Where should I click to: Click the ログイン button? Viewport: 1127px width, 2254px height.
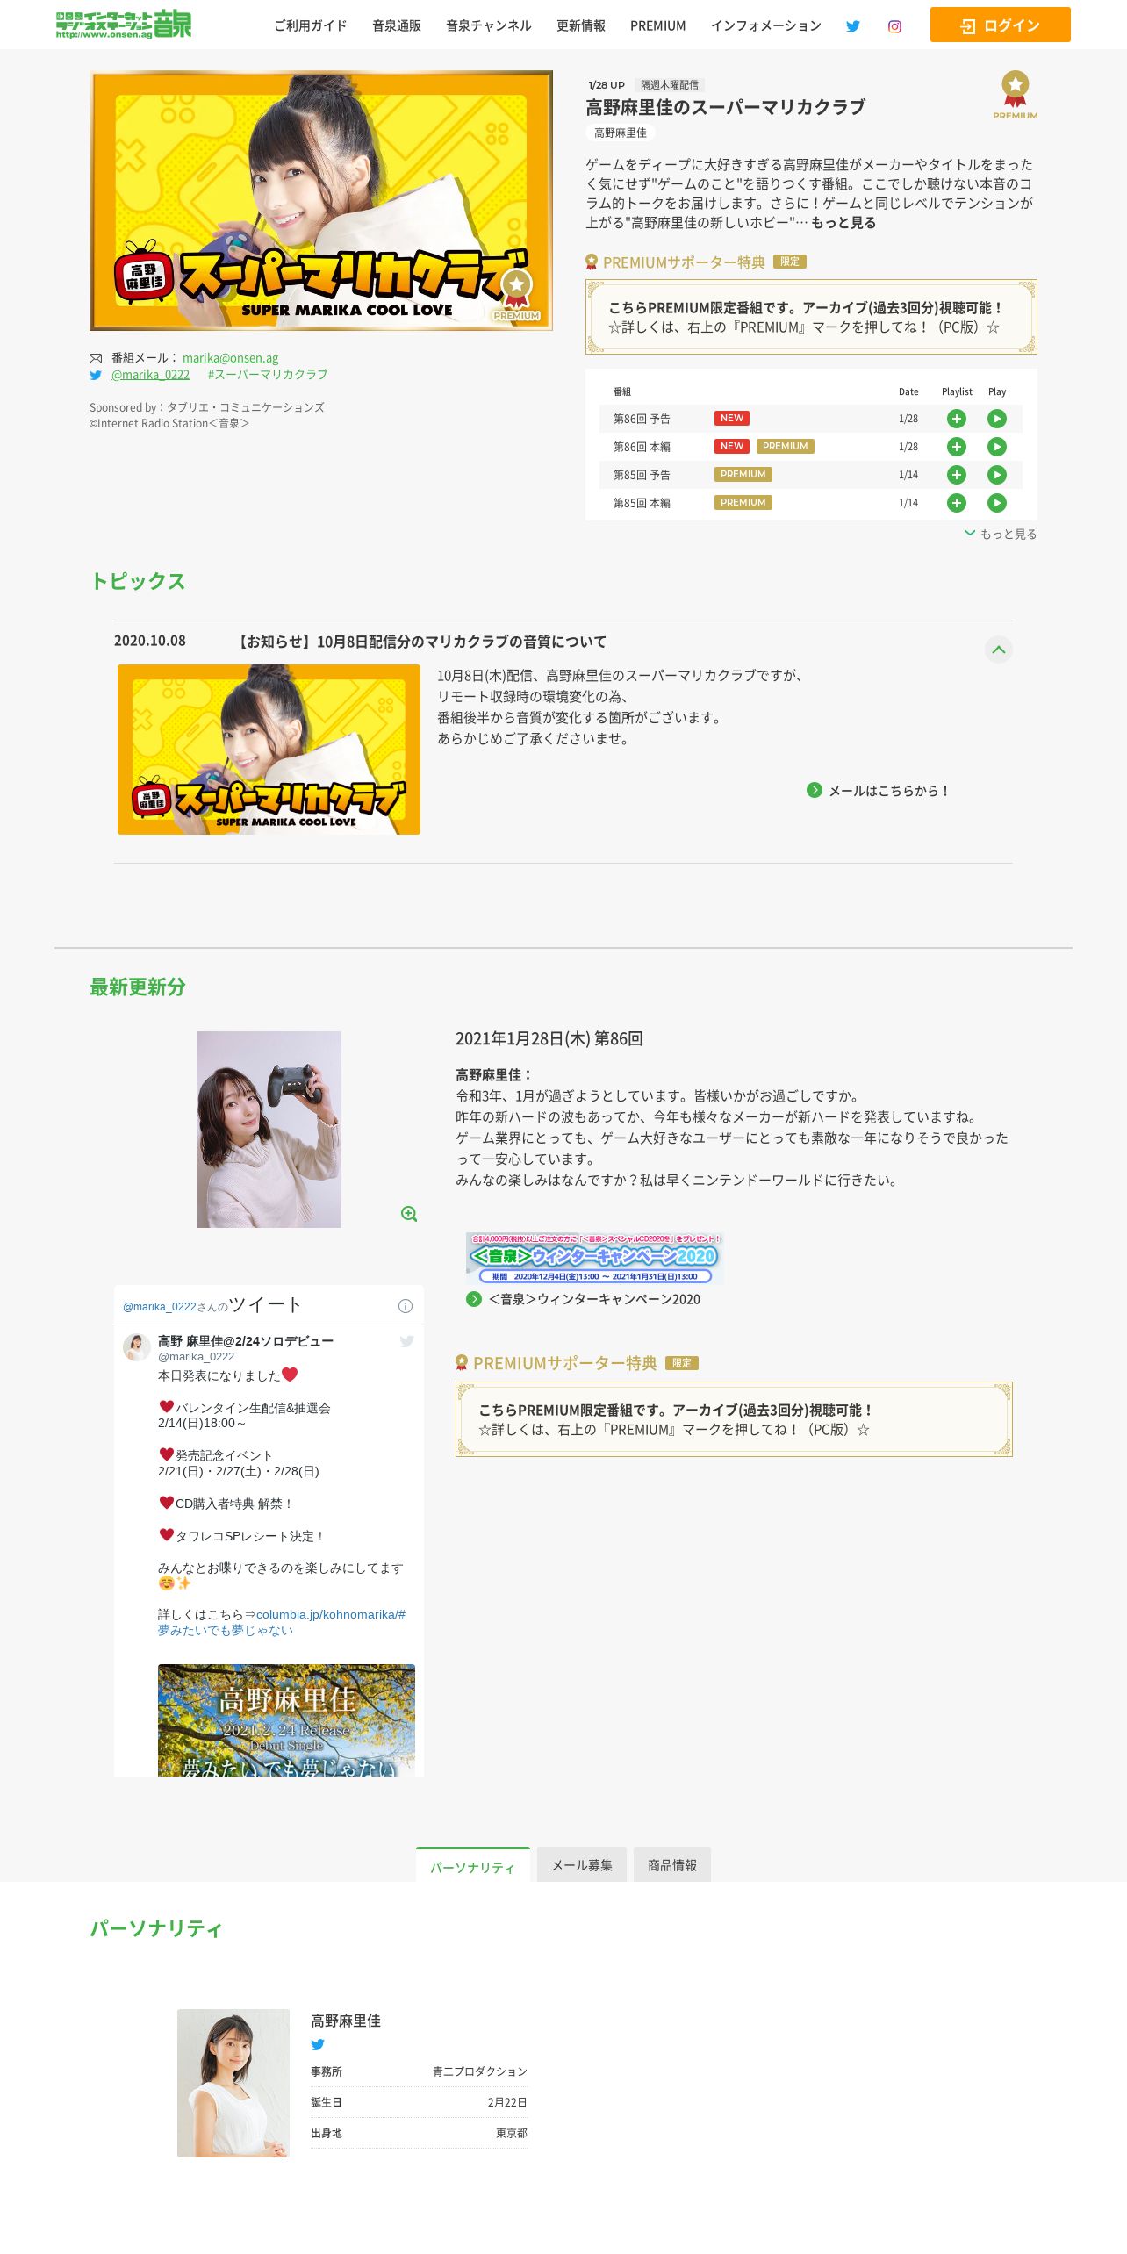[1001, 25]
